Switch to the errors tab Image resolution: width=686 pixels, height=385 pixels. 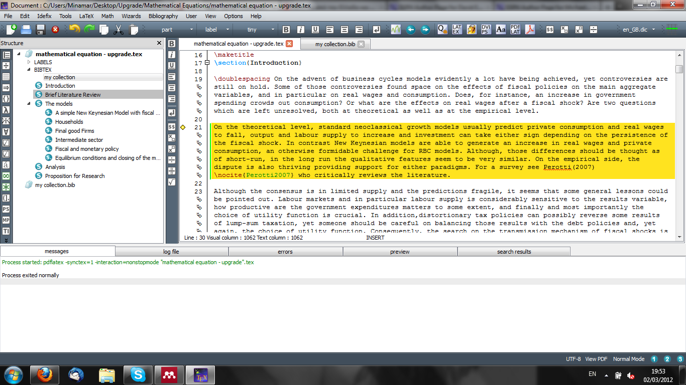click(285, 252)
